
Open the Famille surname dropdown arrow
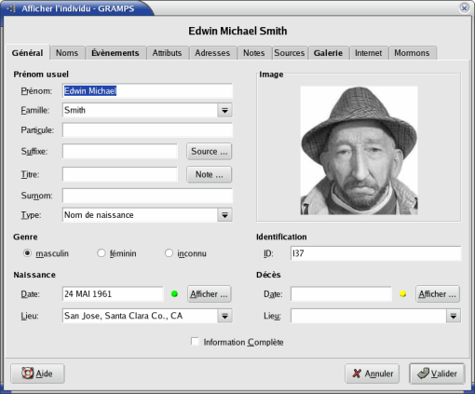pyautogui.click(x=224, y=110)
